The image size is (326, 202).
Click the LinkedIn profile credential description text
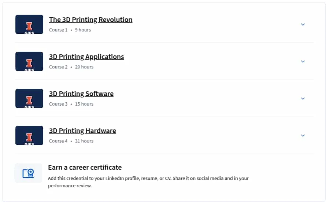pos(148,182)
